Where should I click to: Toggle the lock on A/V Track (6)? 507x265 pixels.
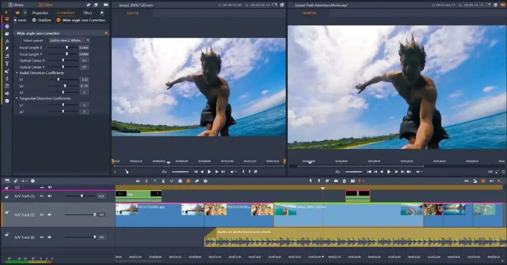tap(7, 235)
